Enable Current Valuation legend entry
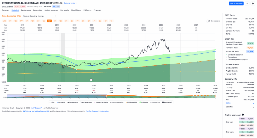Screen dimensions: 257x138 click(117, 102)
